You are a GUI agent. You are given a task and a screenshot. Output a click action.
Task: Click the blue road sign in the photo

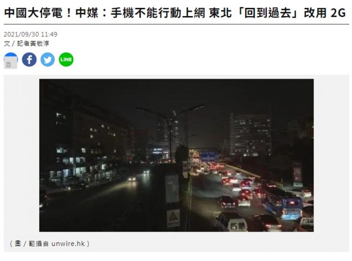(209, 156)
